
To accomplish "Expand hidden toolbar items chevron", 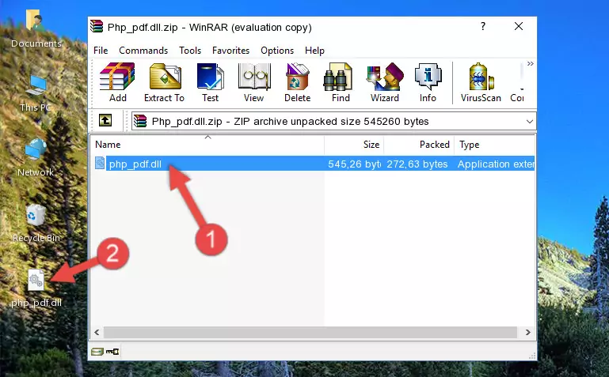I will 530,63.
